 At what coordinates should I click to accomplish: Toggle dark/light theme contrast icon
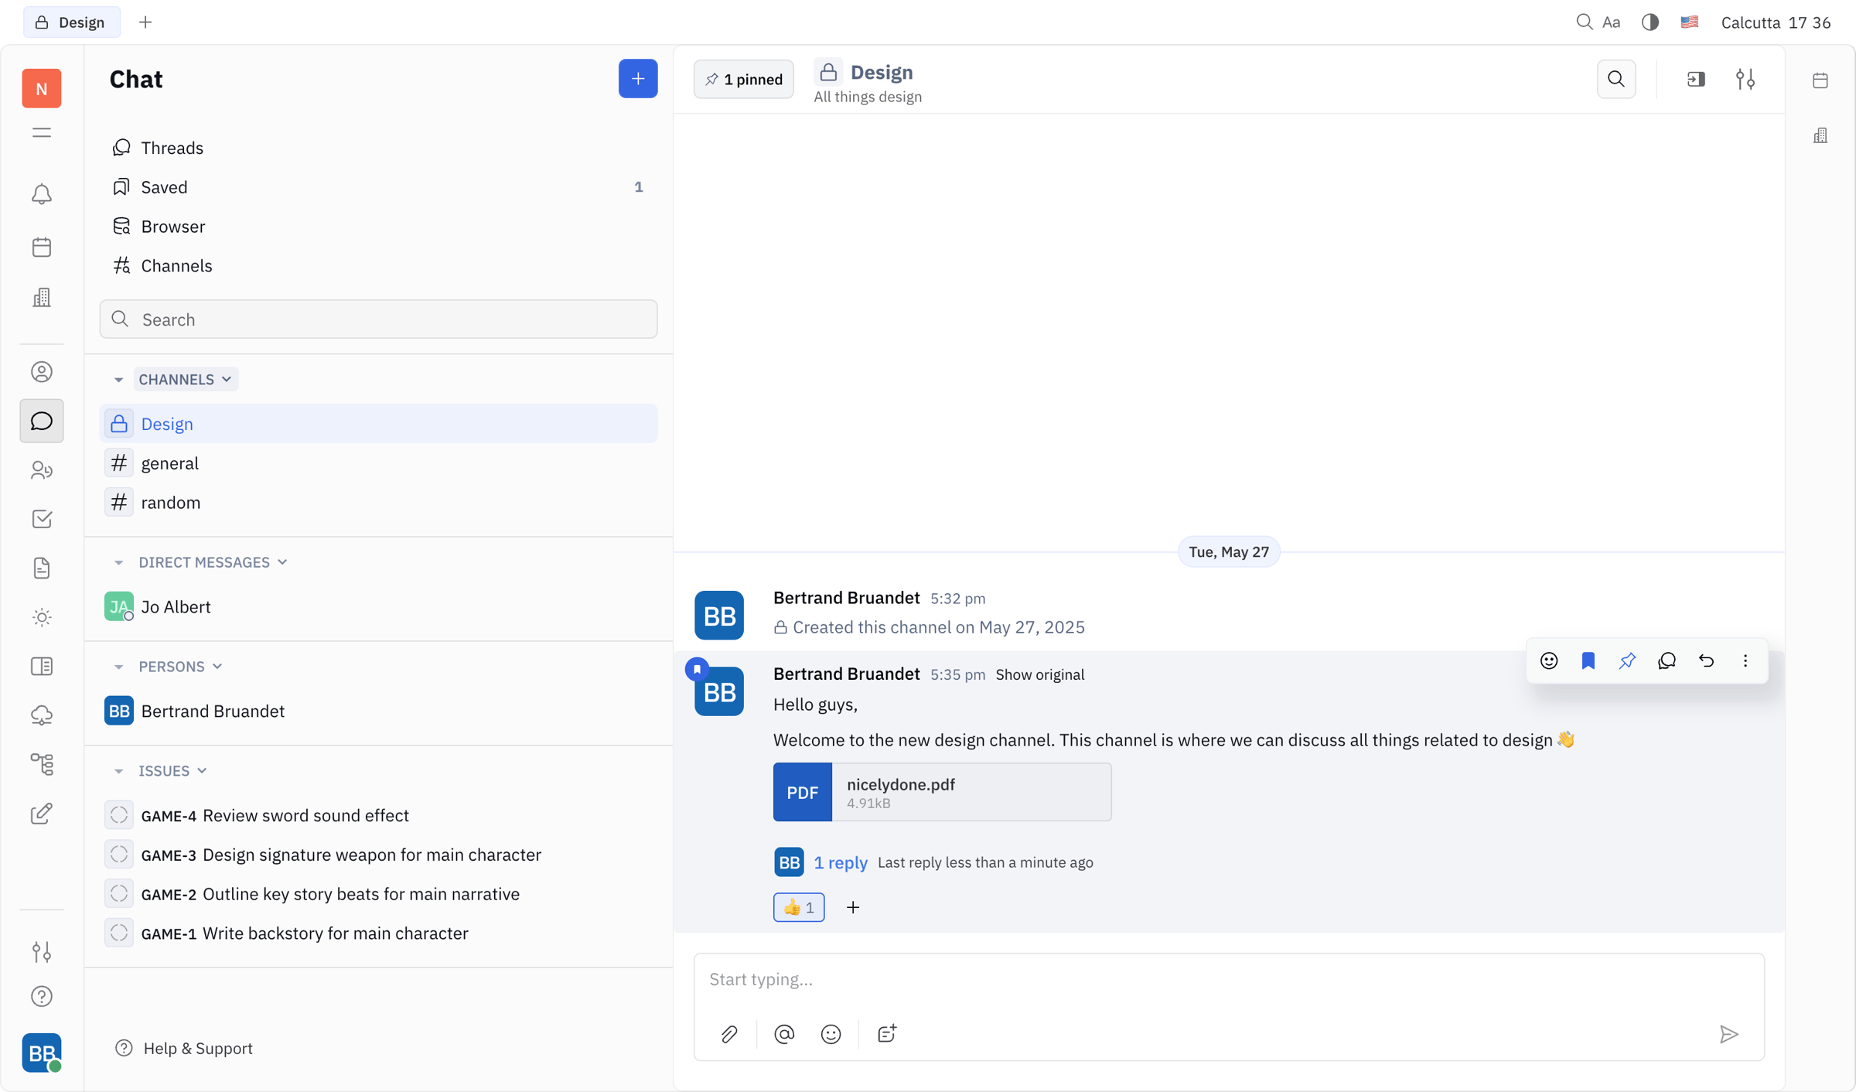tap(1650, 22)
